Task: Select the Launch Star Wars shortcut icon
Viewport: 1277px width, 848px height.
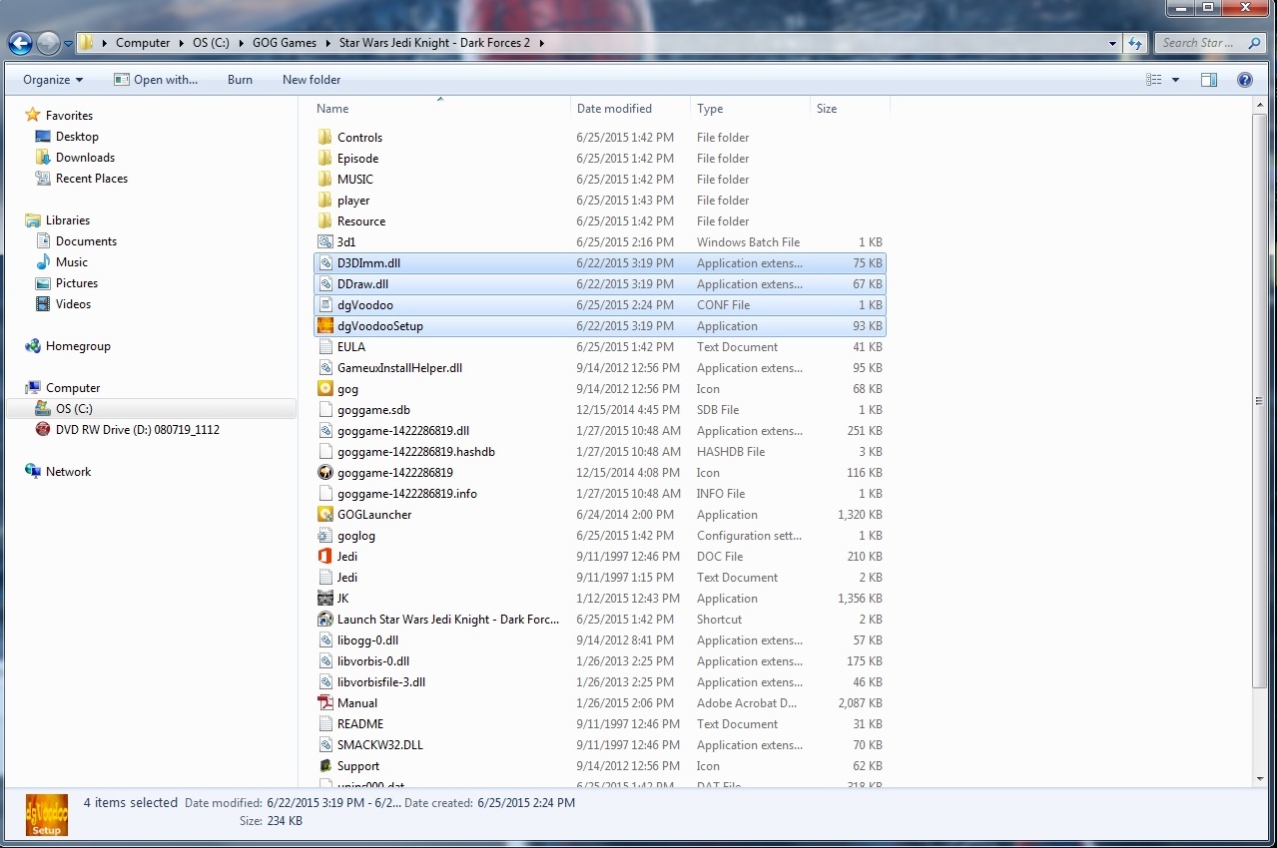Action: pyautogui.click(x=324, y=620)
